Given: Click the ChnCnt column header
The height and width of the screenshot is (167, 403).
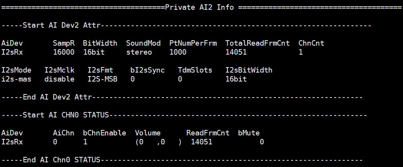Looking at the screenshot, I should (311, 43).
